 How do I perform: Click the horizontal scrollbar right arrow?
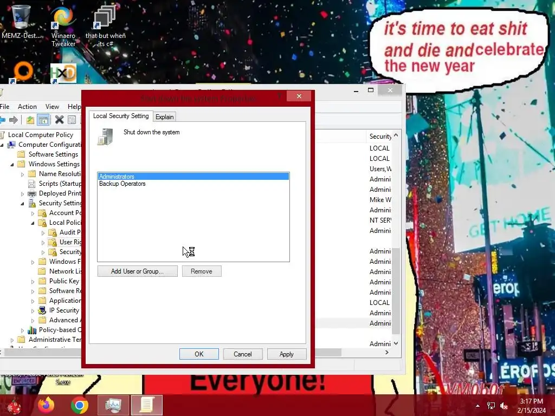click(387, 352)
